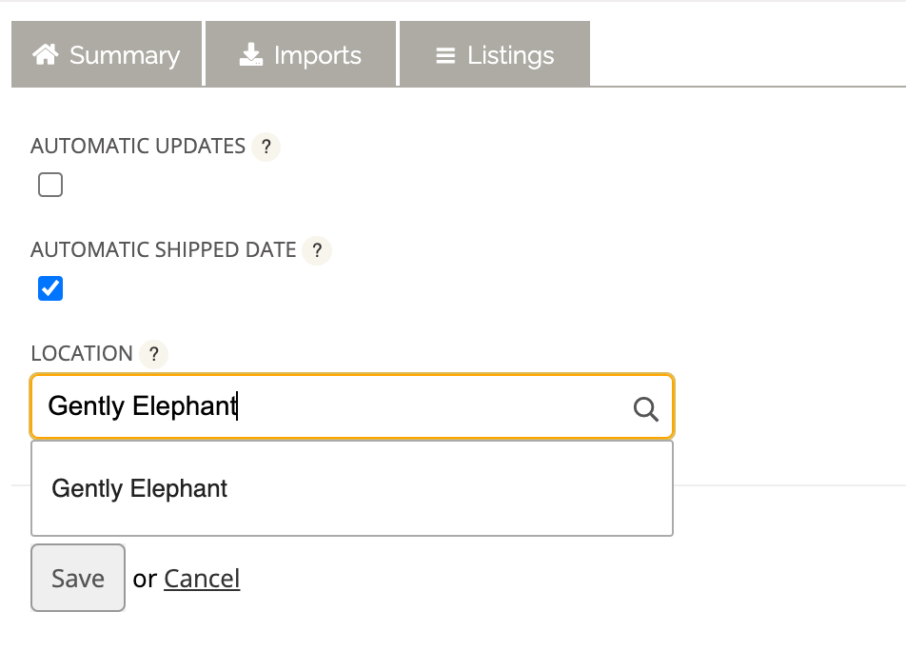Open help for Automatic Updates
Screen dimensions: 906x651
(x=266, y=148)
